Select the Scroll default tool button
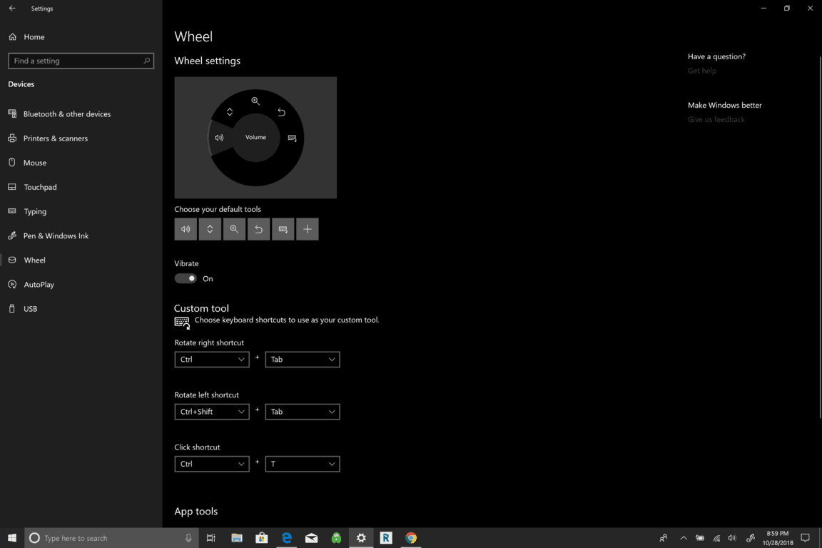Image resolution: width=822 pixels, height=548 pixels. tap(210, 229)
